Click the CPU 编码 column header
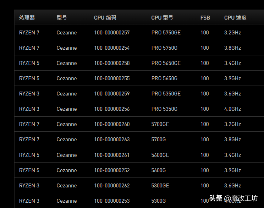This screenshot has height=208, width=264. click(105, 18)
